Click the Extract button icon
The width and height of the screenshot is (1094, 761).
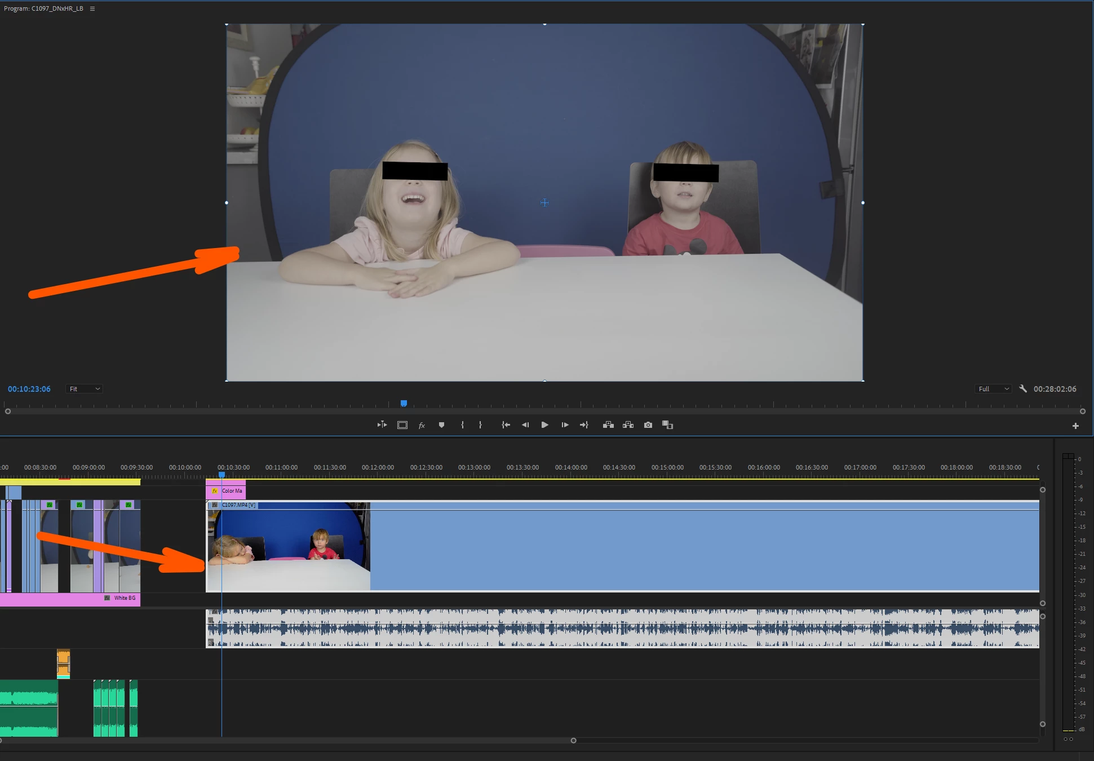coord(628,425)
